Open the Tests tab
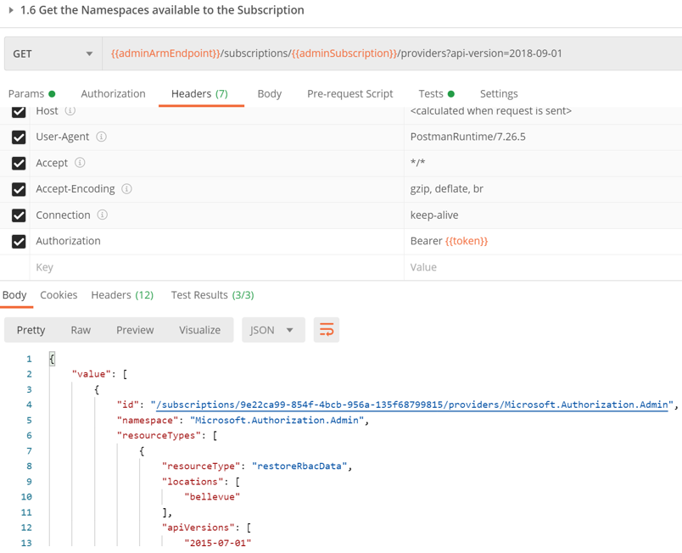 [x=436, y=94]
